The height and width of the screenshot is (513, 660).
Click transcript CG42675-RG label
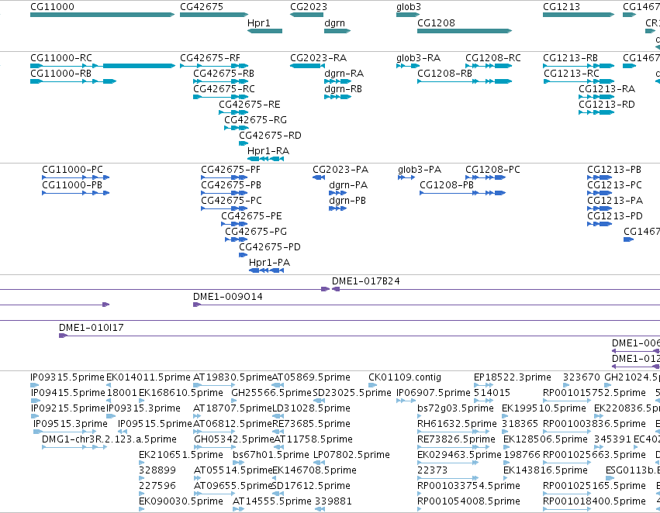click(255, 120)
